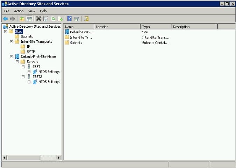236x168 pixels.
Task: Click the TEST server icon
Action: (x=29, y=67)
